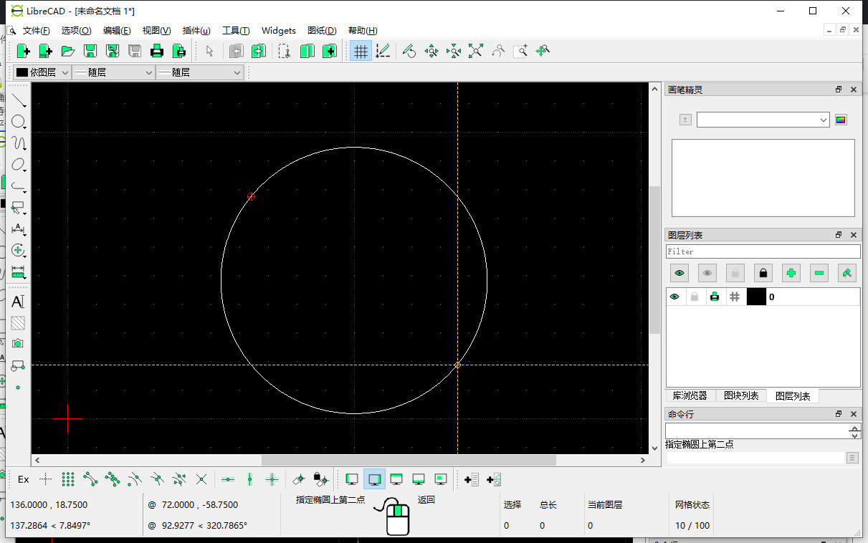Click the Undo icon in the toolbar
The height and width of the screenshot is (543, 868).
(237, 51)
